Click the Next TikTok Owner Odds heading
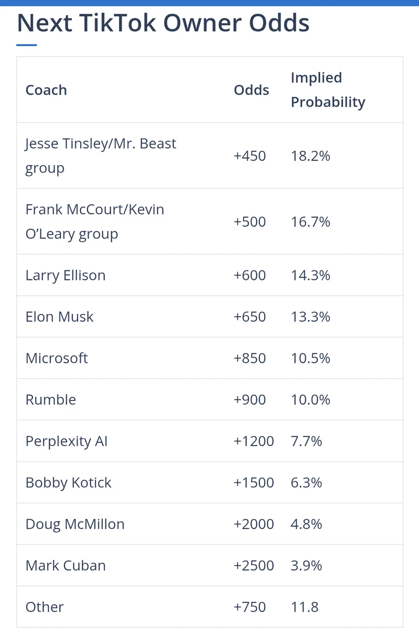 [x=163, y=23]
